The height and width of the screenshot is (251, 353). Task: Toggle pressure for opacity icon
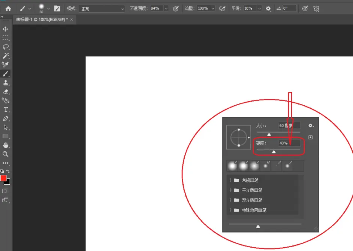coord(176,9)
